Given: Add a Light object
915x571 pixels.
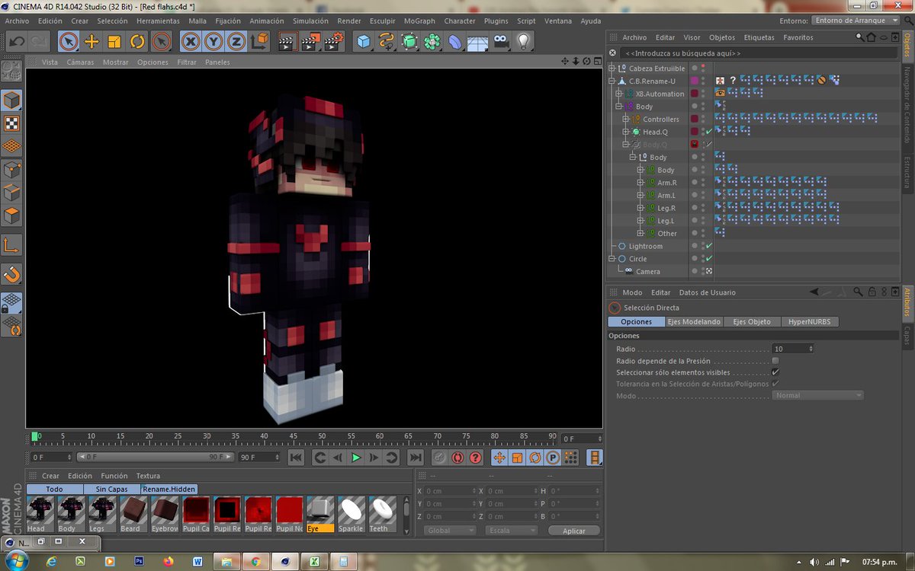Looking at the screenshot, I should [x=524, y=41].
